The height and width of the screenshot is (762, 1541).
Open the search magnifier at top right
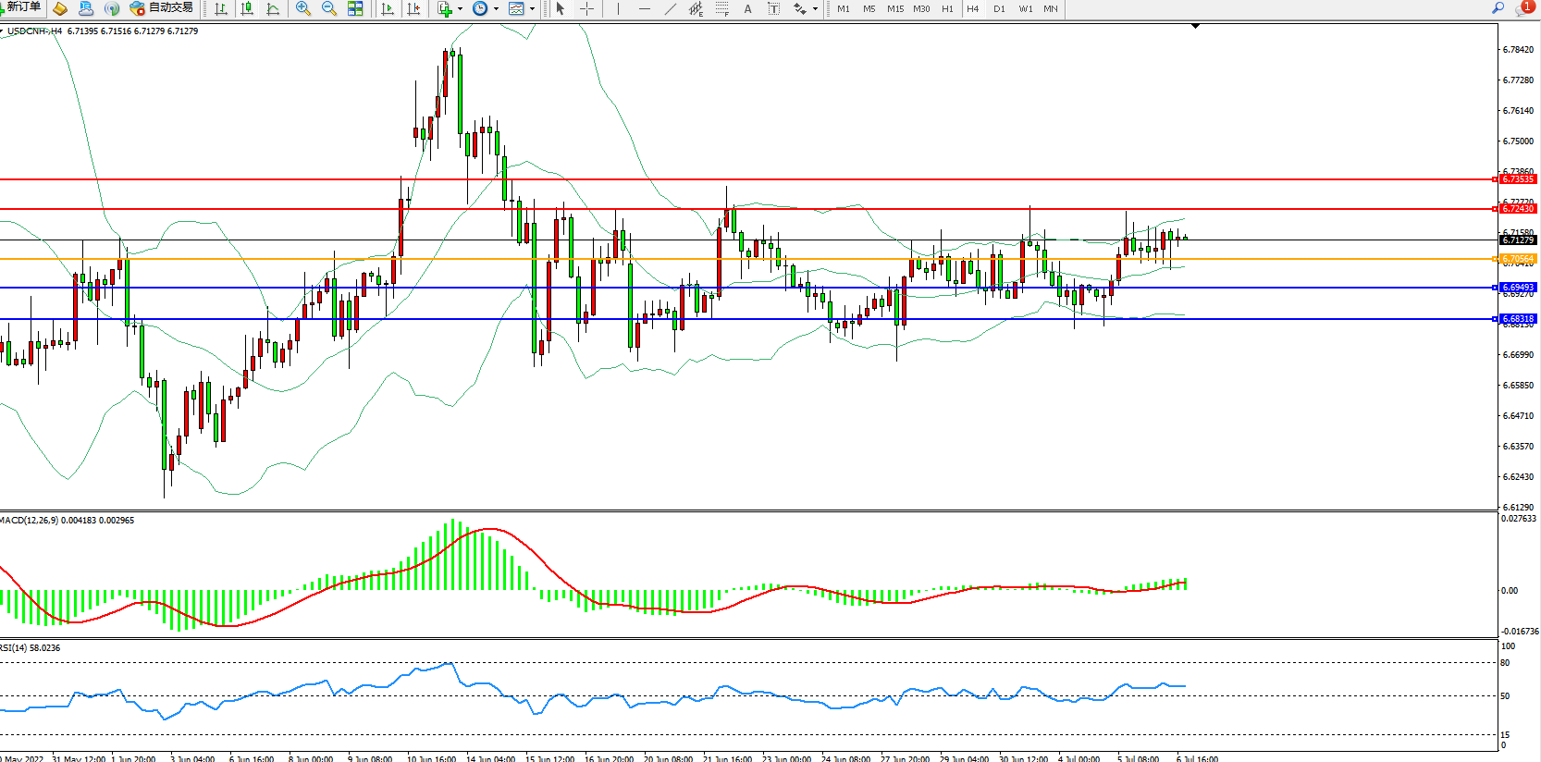[1498, 8]
